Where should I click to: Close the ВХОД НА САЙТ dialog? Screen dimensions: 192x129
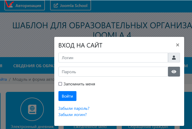point(177,45)
